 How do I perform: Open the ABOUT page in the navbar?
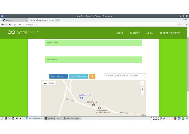[120, 33]
